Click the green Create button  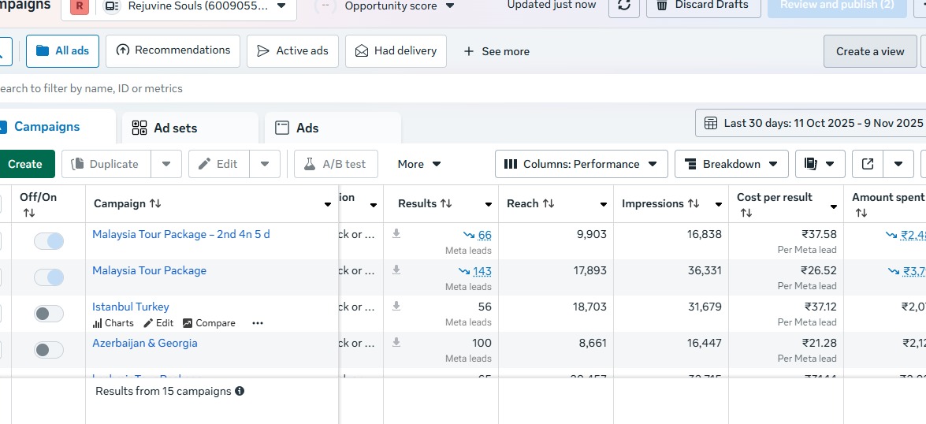[x=25, y=164]
